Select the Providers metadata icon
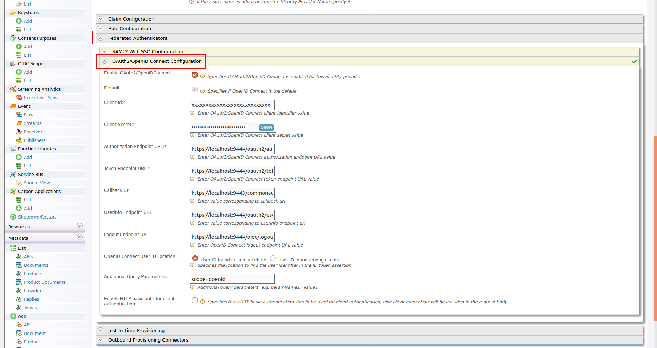657x348 pixels. point(19,291)
